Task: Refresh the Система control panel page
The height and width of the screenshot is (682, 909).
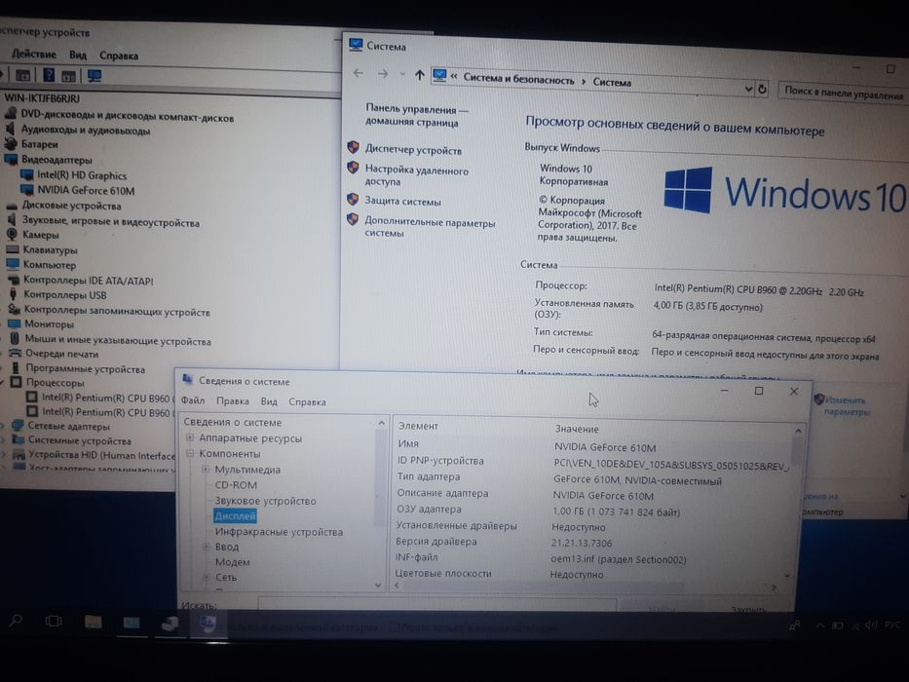Action: click(x=762, y=90)
